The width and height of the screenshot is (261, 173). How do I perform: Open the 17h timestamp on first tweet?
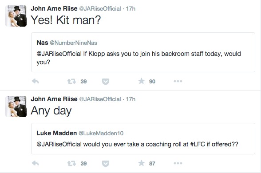pos(130,8)
